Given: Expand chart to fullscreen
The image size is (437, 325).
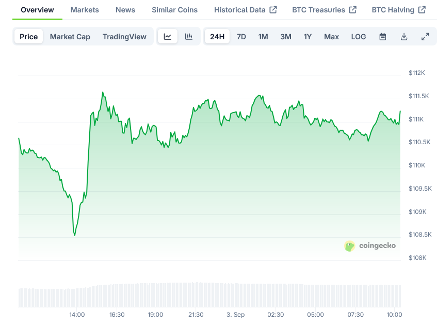Looking at the screenshot, I should pyautogui.click(x=425, y=37).
